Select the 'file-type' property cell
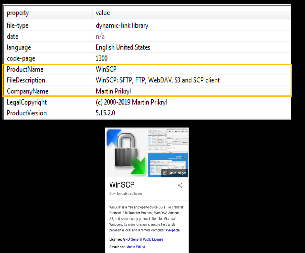The width and height of the screenshot is (305, 253). pyautogui.click(x=48, y=26)
